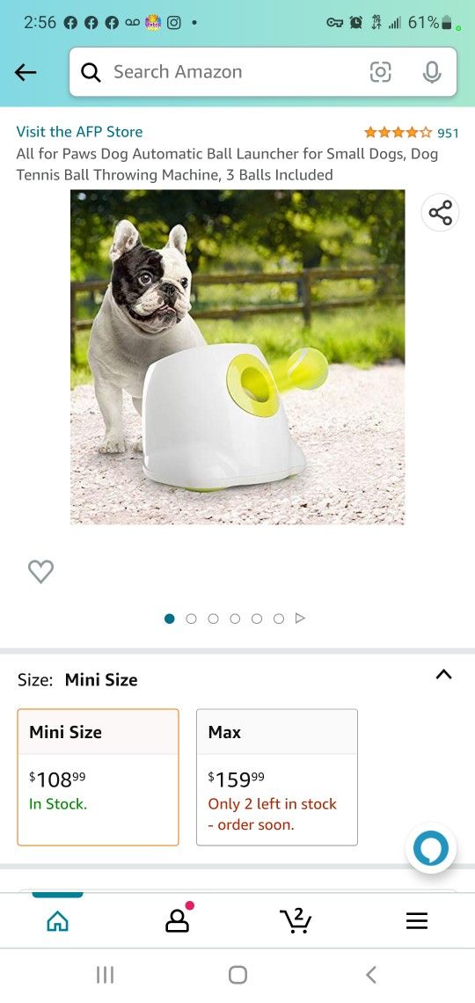The height and width of the screenshot is (1003, 475).
Task: Jump to second image carousel dot
Action: pos(191,619)
